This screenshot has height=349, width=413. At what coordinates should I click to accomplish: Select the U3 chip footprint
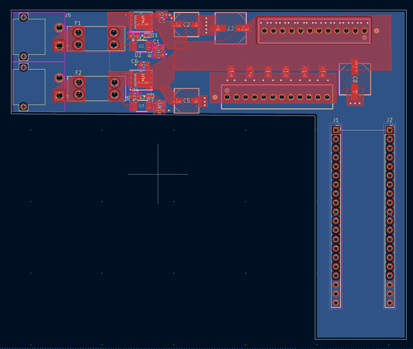pos(142,106)
